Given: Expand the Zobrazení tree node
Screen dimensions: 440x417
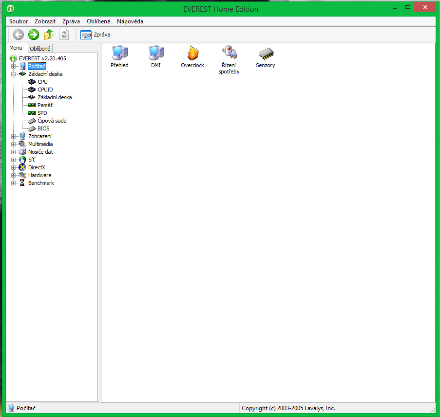Looking at the screenshot, I should (x=13, y=136).
